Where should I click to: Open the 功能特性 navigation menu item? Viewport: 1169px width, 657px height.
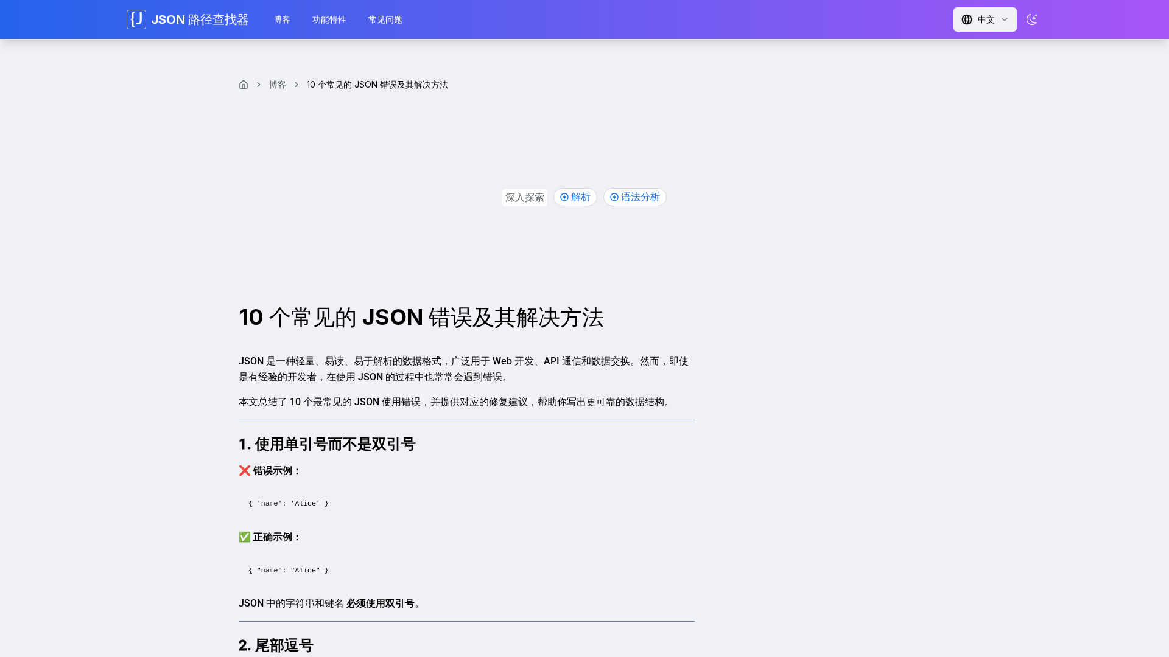point(329,19)
